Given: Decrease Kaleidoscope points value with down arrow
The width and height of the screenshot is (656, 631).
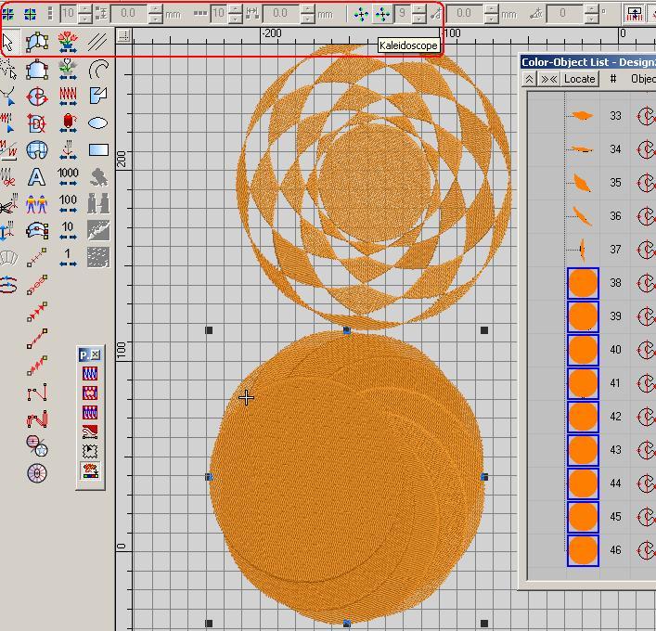Looking at the screenshot, I should 419,19.
